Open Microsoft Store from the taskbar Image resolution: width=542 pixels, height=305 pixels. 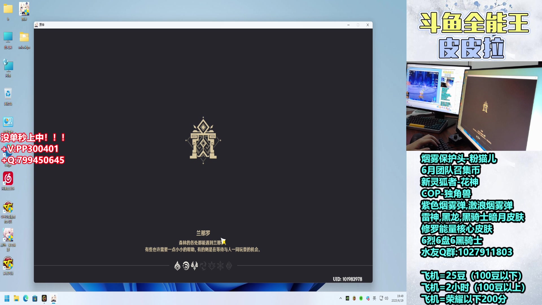click(x=35, y=299)
